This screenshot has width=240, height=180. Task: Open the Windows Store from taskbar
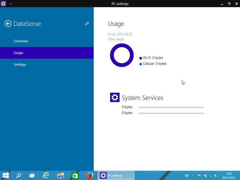pyautogui.click(x=75, y=175)
